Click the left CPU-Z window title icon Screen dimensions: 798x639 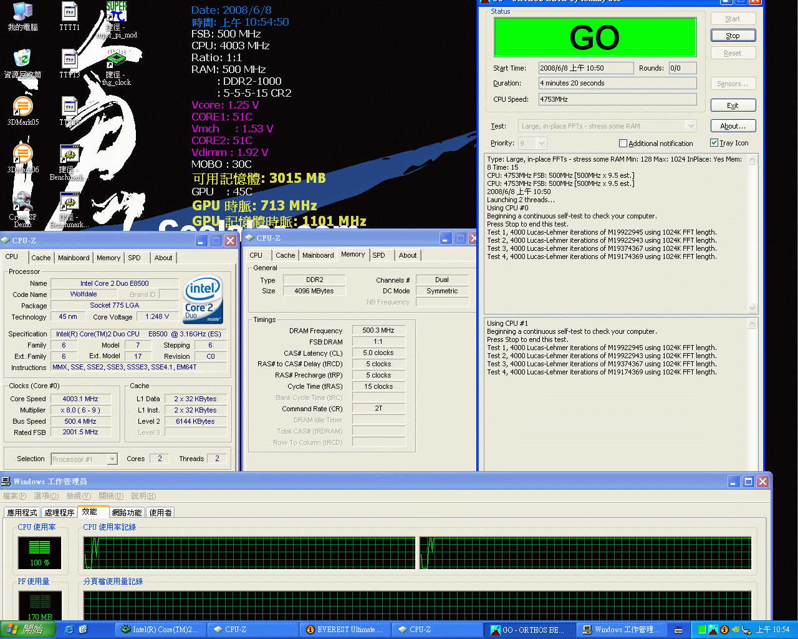coord(6,240)
